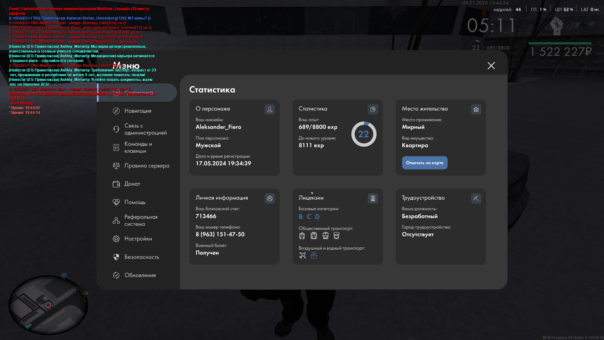Image resolution: width=604 pixels, height=340 pixels.
Task: Close the menu with the X button
Action: pyautogui.click(x=491, y=65)
